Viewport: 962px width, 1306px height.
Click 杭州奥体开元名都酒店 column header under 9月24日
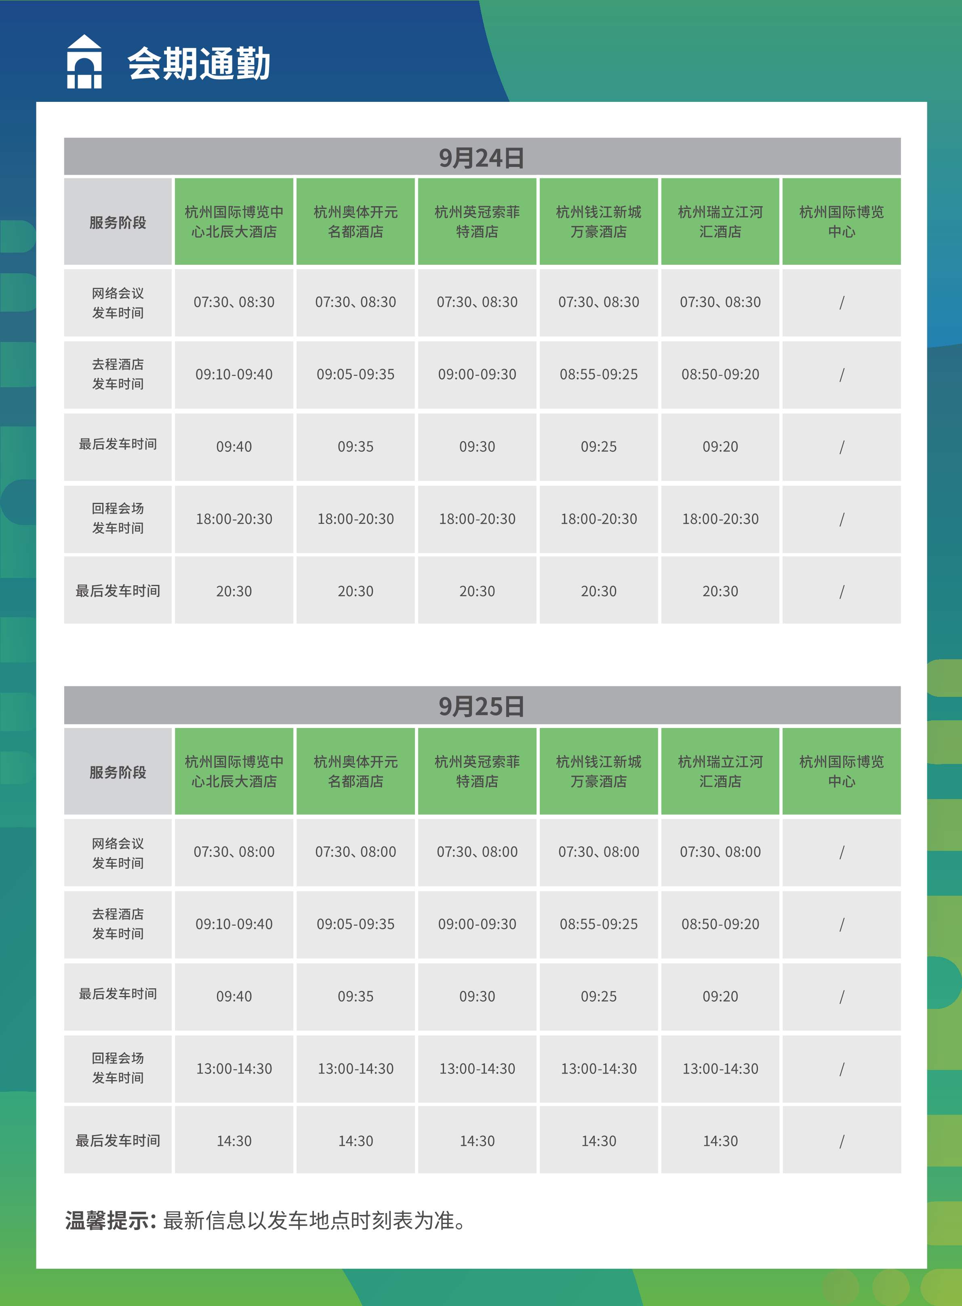click(x=355, y=222)
